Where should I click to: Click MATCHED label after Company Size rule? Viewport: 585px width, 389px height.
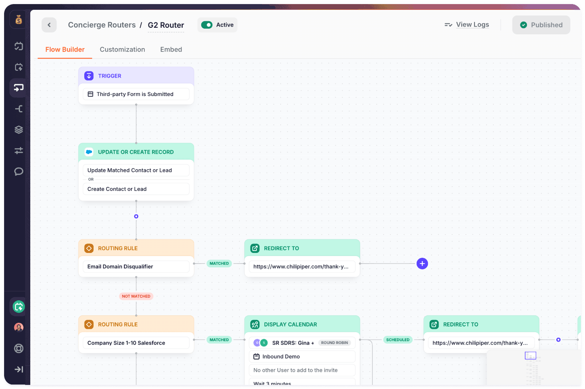(219, 340)
